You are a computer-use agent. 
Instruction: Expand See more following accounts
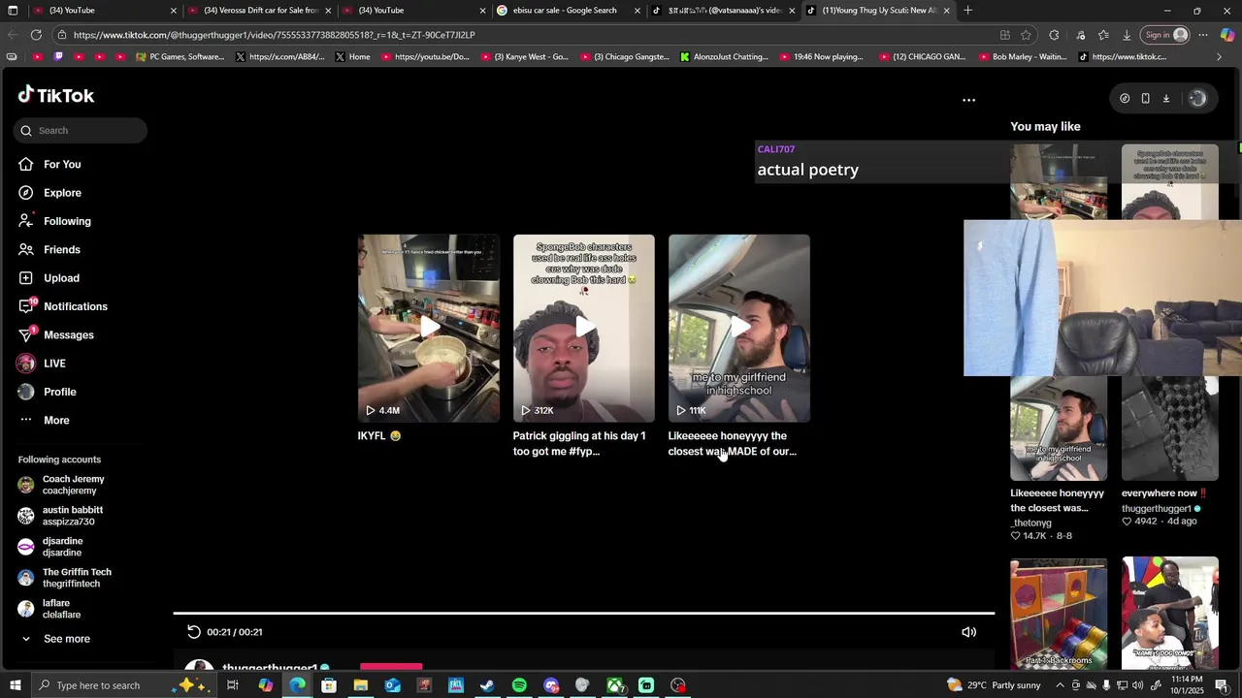(x=66, y=639)
